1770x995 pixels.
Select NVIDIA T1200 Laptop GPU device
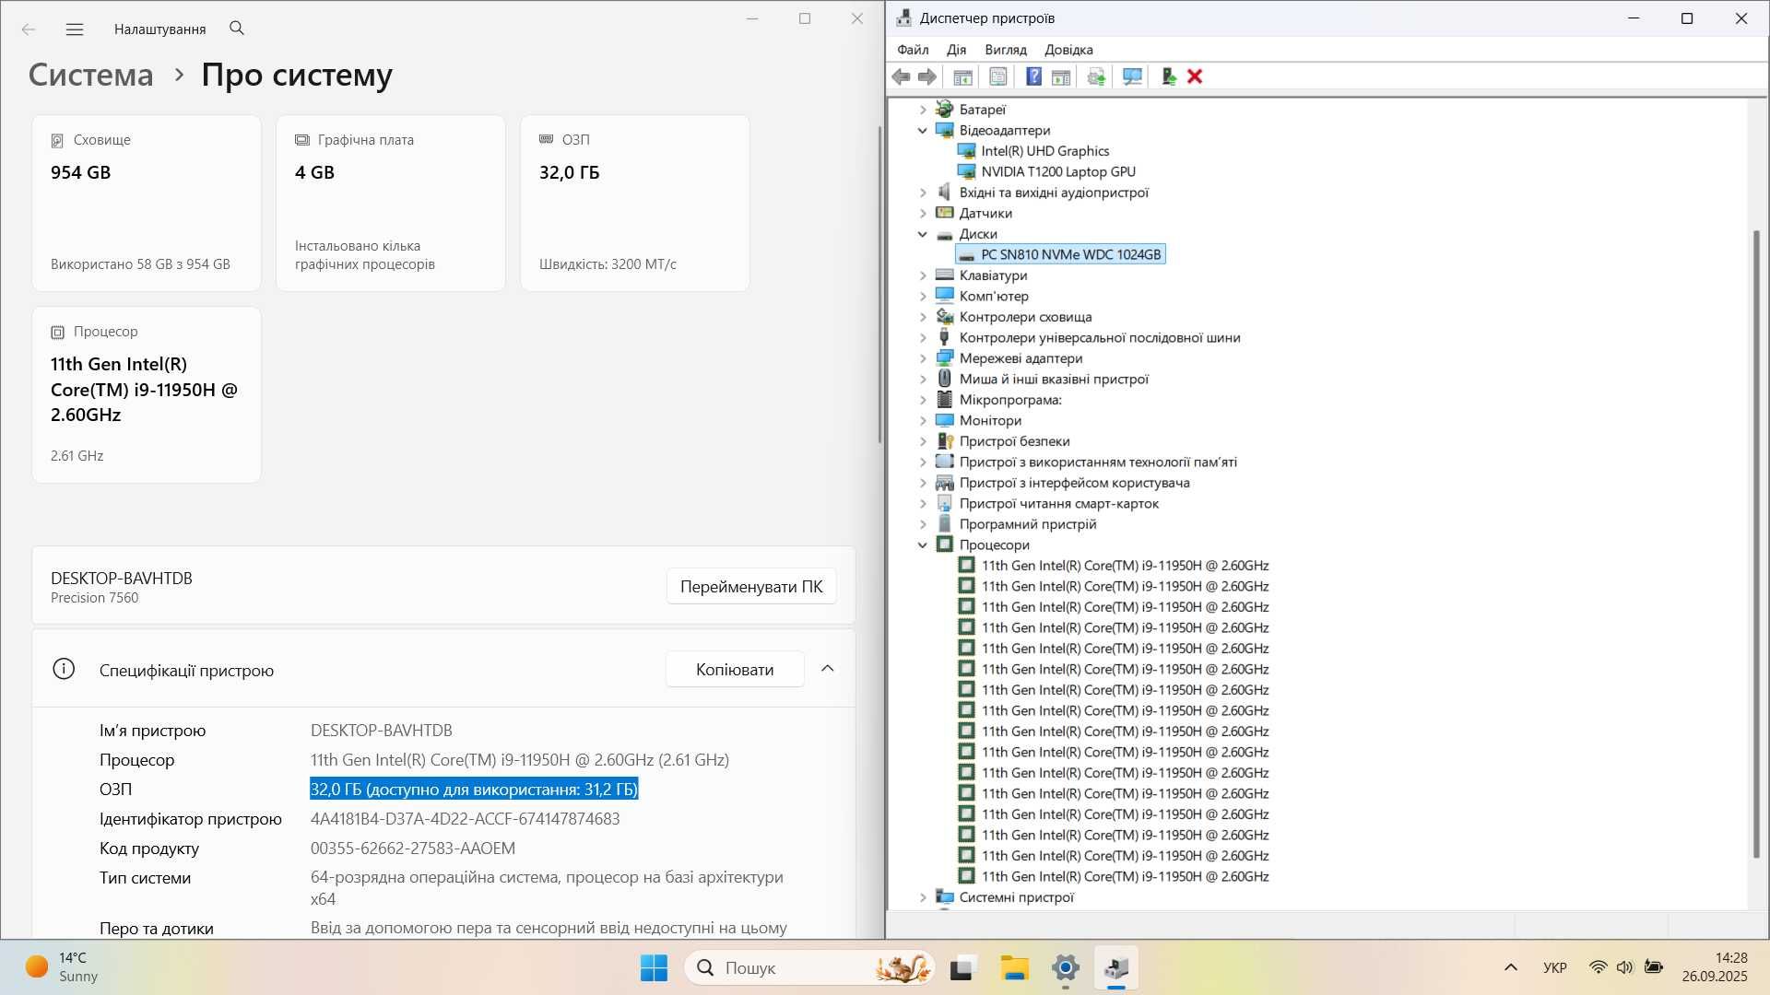pos(1058,172)
